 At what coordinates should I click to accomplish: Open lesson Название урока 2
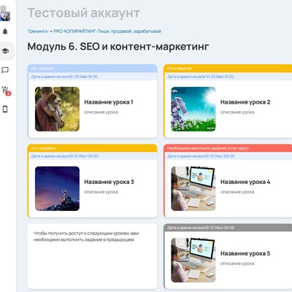245,102
